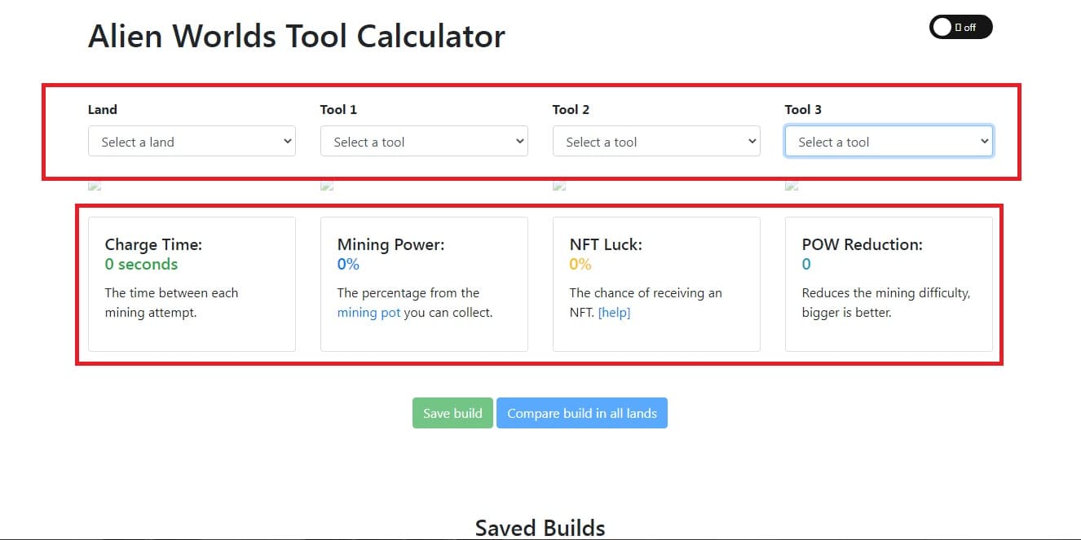Image resolution: width=1081 pixels, height=540 pixels.
Task: Click the "Land" field label
Action: 103,109
